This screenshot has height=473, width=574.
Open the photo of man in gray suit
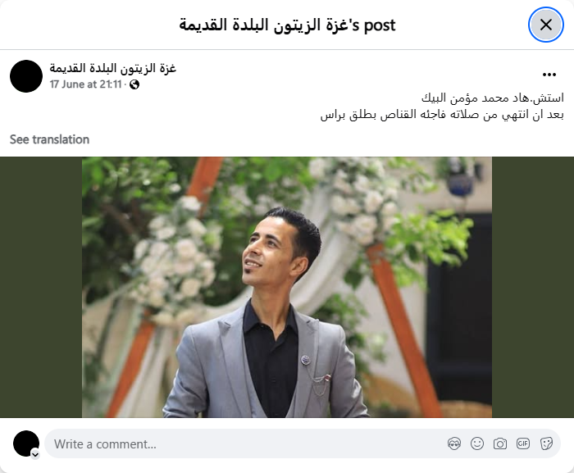(x=287, y=288)
